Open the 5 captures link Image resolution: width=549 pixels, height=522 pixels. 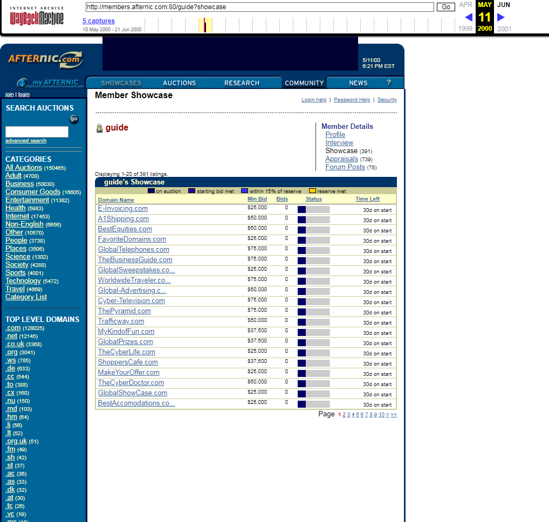click(x=99, y=21)
